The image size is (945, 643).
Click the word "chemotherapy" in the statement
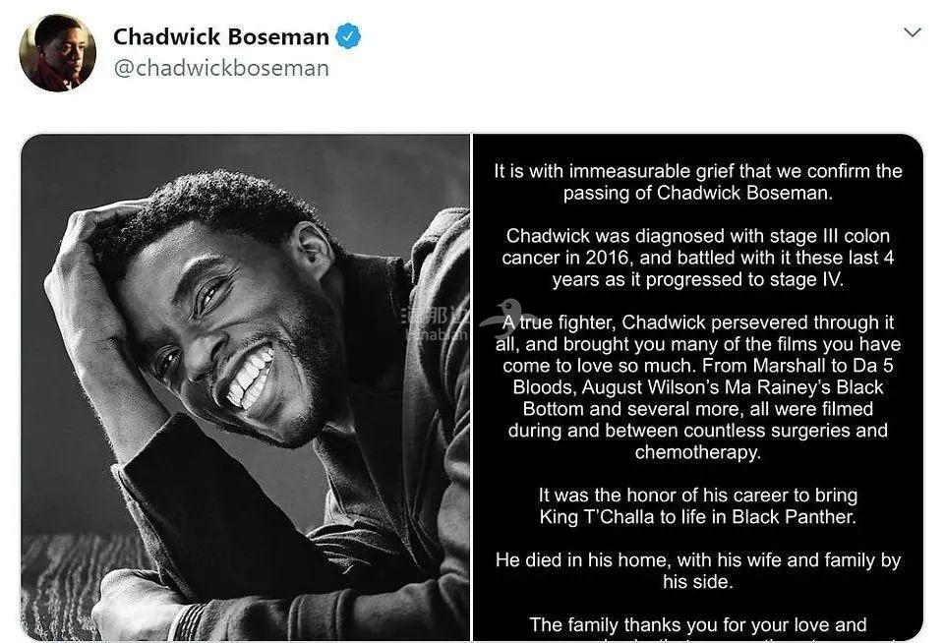pos(697,453)
